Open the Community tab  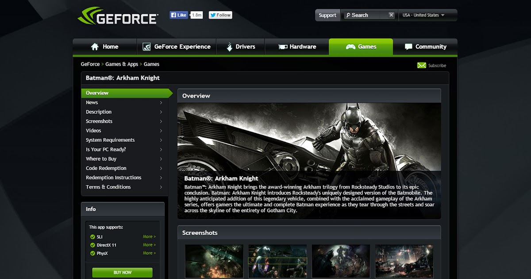[425, 46]
